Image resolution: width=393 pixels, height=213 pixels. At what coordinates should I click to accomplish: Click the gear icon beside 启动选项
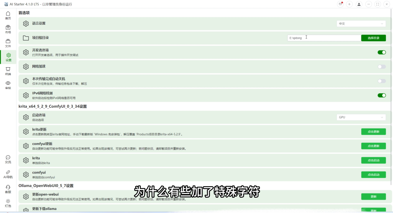coord(26,117)
